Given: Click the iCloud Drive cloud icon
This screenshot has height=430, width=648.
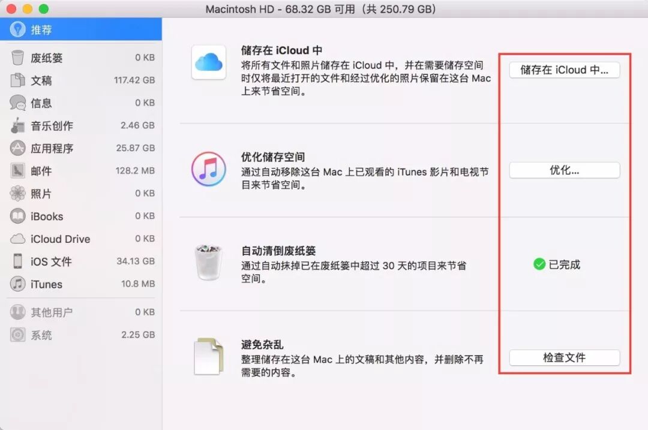Looking at the screenshot, I should 17,239.
